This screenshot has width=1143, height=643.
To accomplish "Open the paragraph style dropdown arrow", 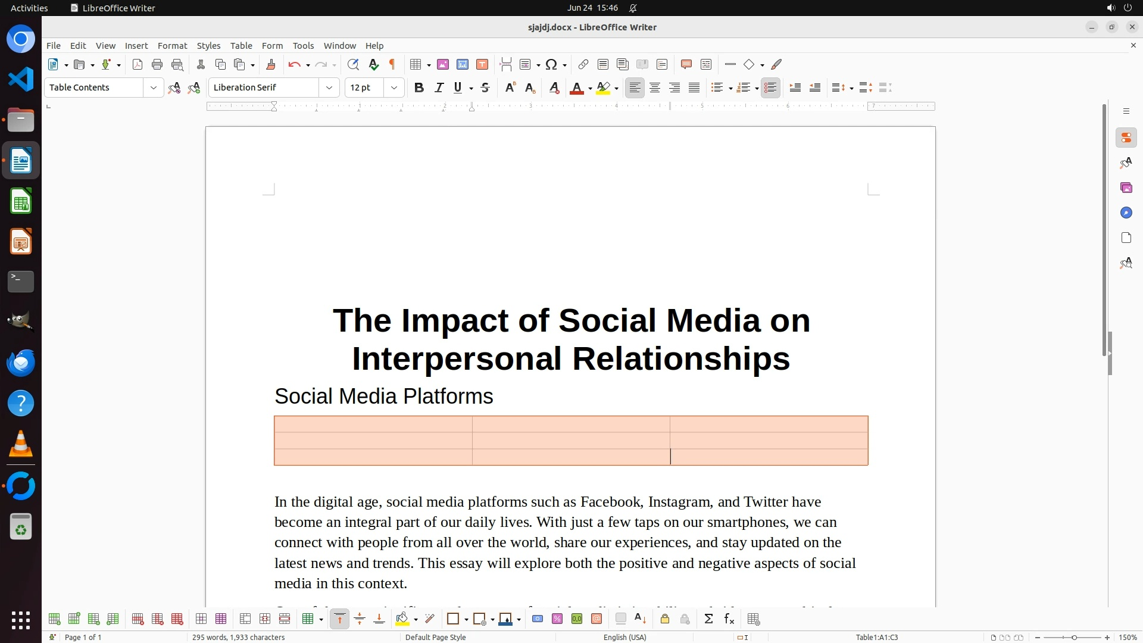I will point(153,88).
